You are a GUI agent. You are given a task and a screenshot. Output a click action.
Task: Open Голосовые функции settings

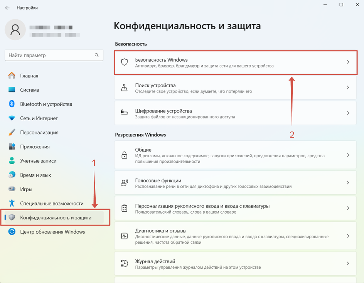[235, 183]
